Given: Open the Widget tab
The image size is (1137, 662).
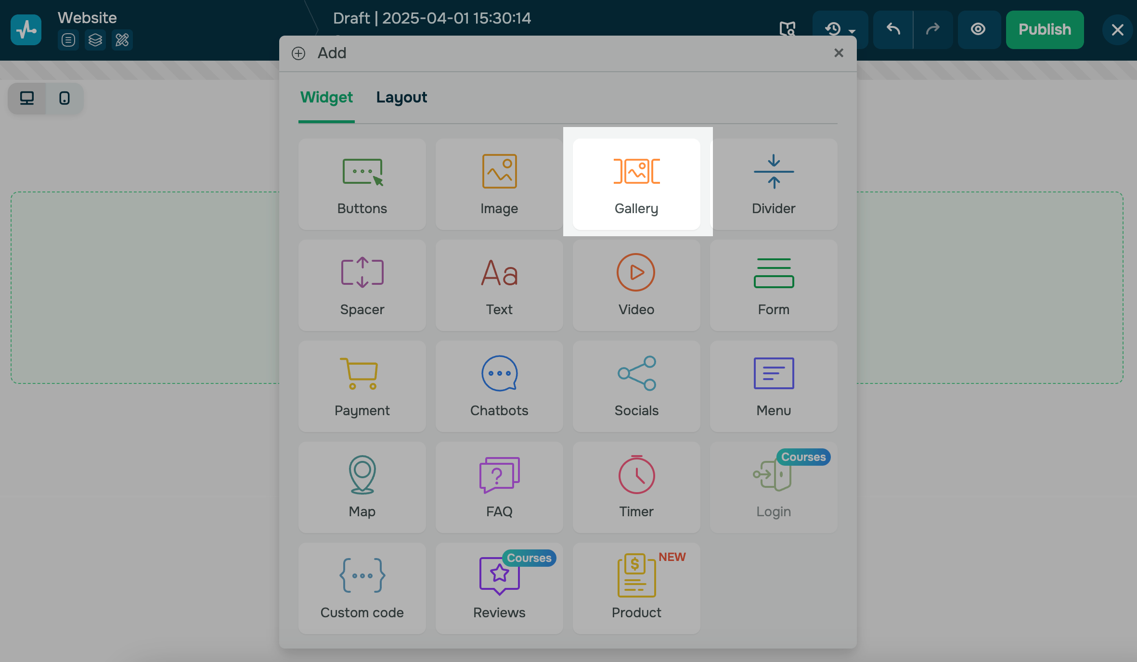Looking at the screenshot, I should point(326,97).
